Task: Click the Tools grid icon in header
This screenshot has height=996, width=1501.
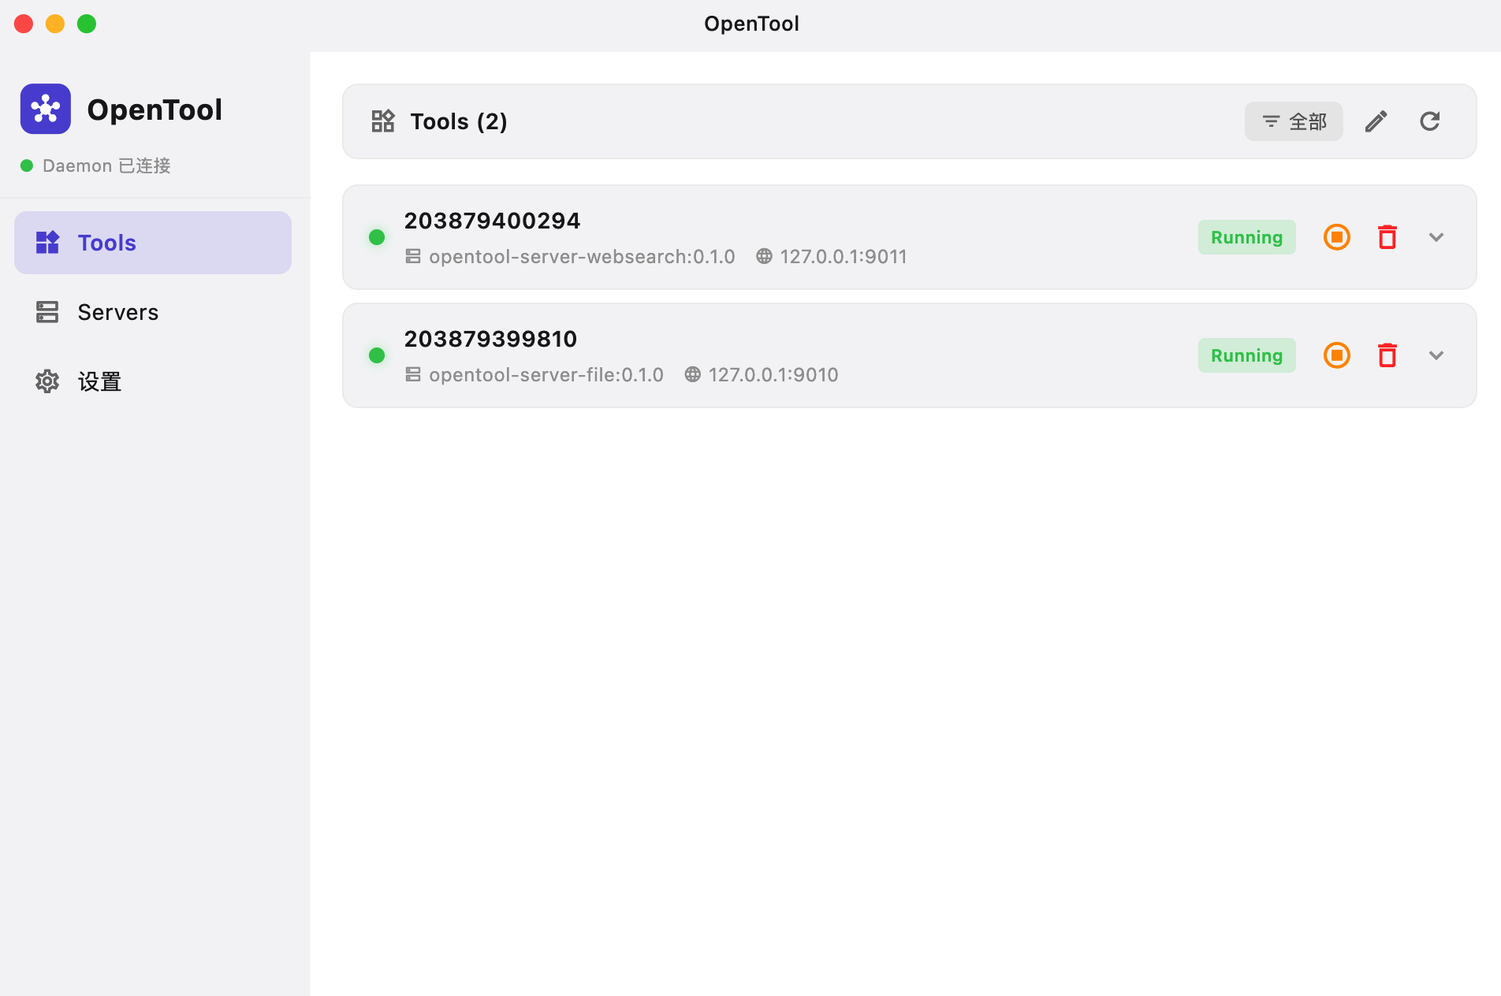Action: click(x=382, y=121)
